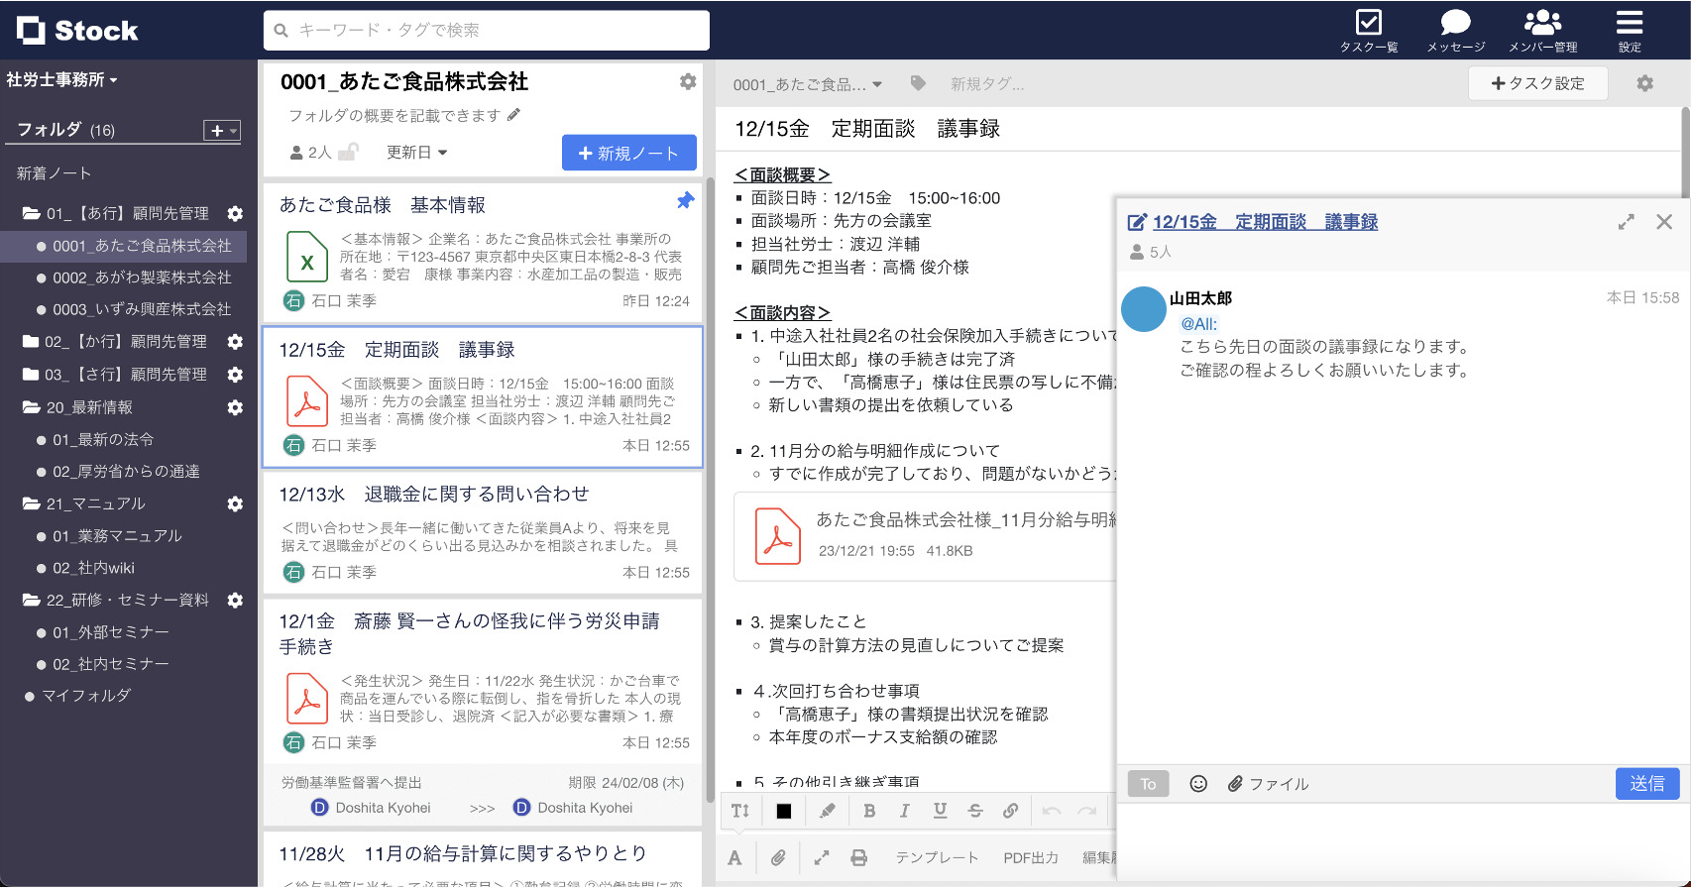Open the messages (メッセージ) icon
Image resolution: width=1691 pixels, height=890 pixels.
point(1455,30)
